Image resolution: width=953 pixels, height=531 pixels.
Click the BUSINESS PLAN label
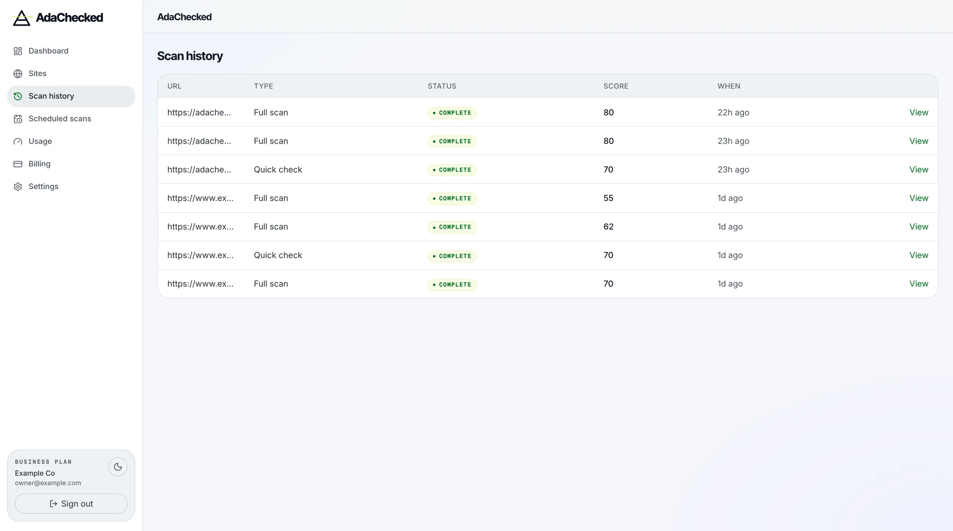pyautogui.click(x=43, y=462)
